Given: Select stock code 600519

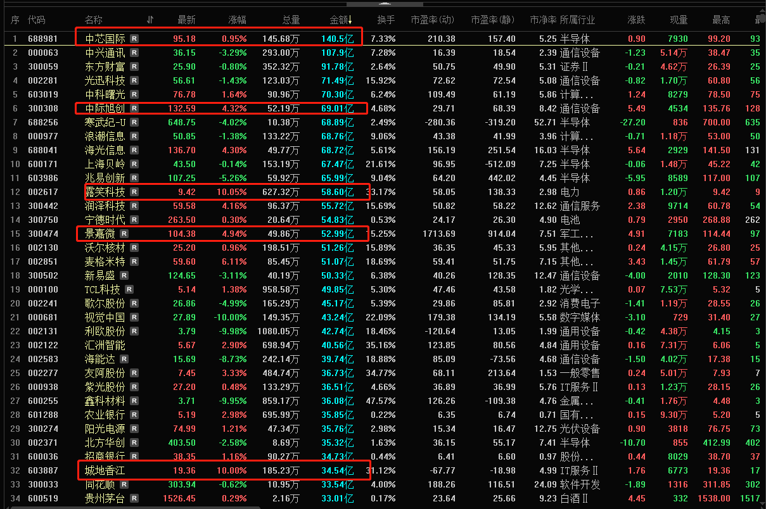Looking at the screenshot, I should pos(43,498).
